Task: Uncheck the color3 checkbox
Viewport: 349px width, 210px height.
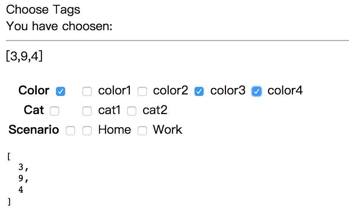Action: (x=199, y=91)
